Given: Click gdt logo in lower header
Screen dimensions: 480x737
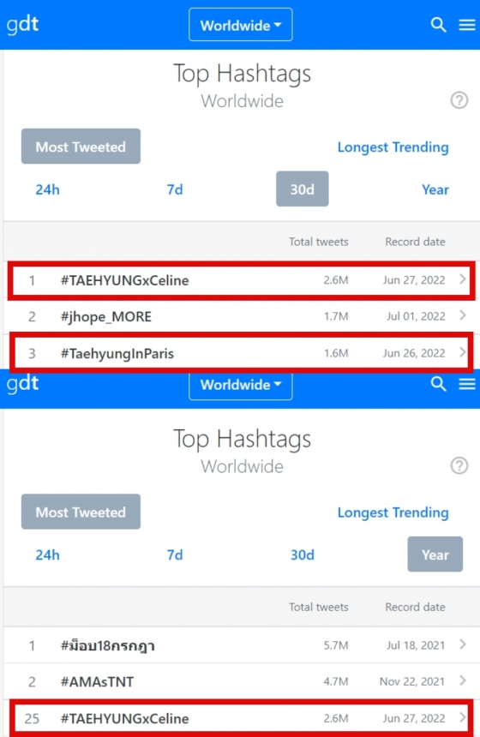Looking at the screenshot, I should 22,384.
